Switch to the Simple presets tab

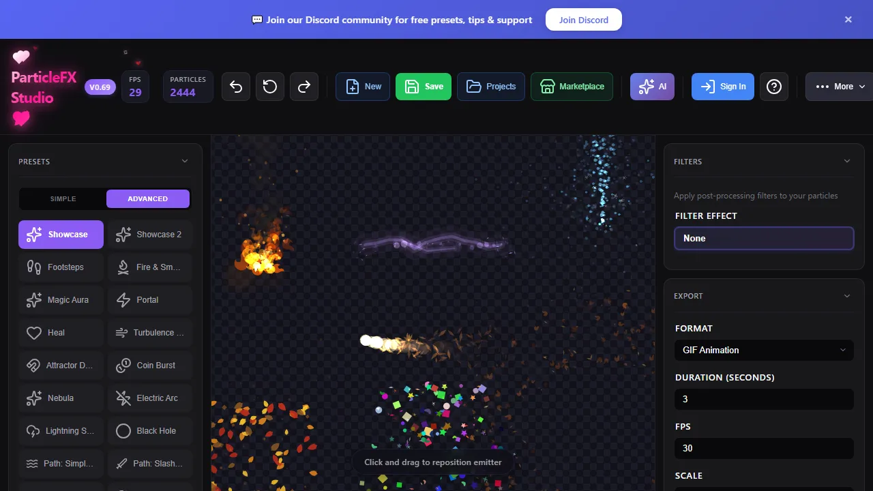62,198
